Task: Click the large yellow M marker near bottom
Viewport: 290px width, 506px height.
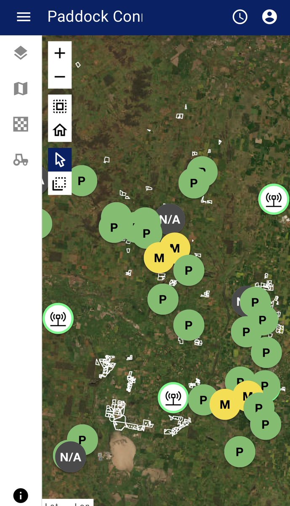Action: click(225, 404)
